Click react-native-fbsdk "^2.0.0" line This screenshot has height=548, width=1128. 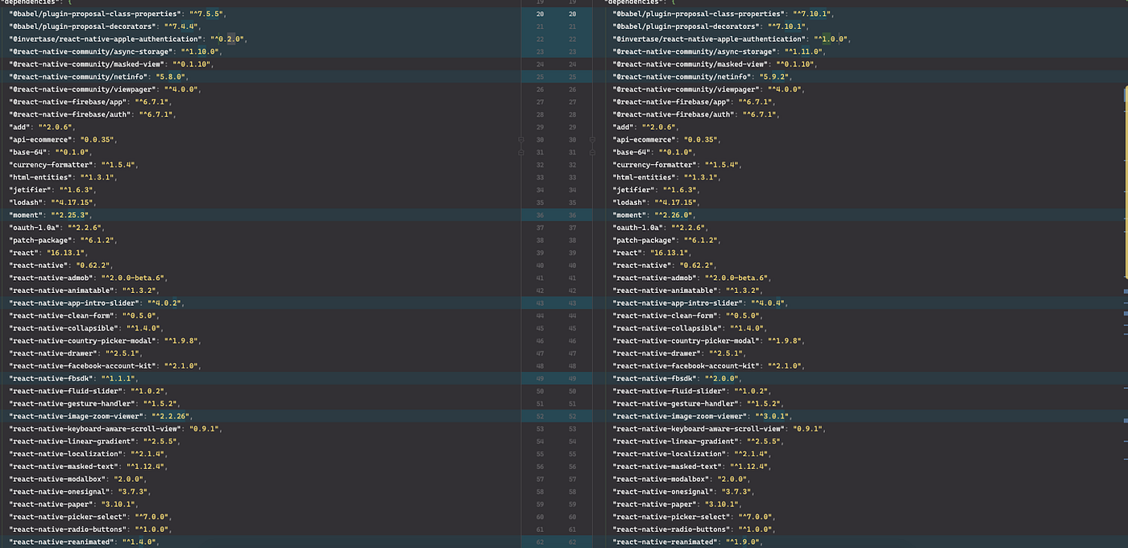pos(678,378)
